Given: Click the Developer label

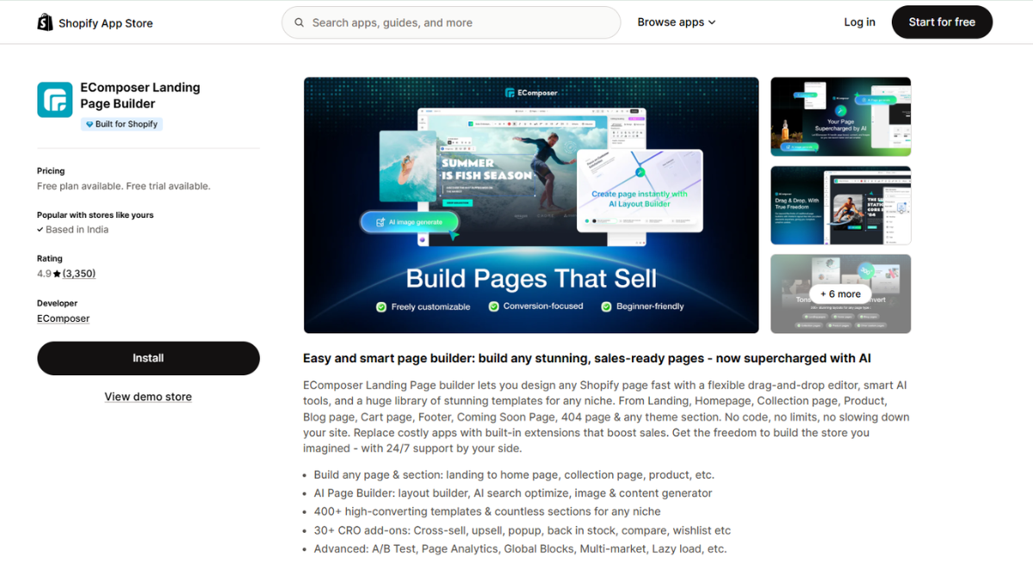Looking at the screenshot, I should [x=57, y=303].
